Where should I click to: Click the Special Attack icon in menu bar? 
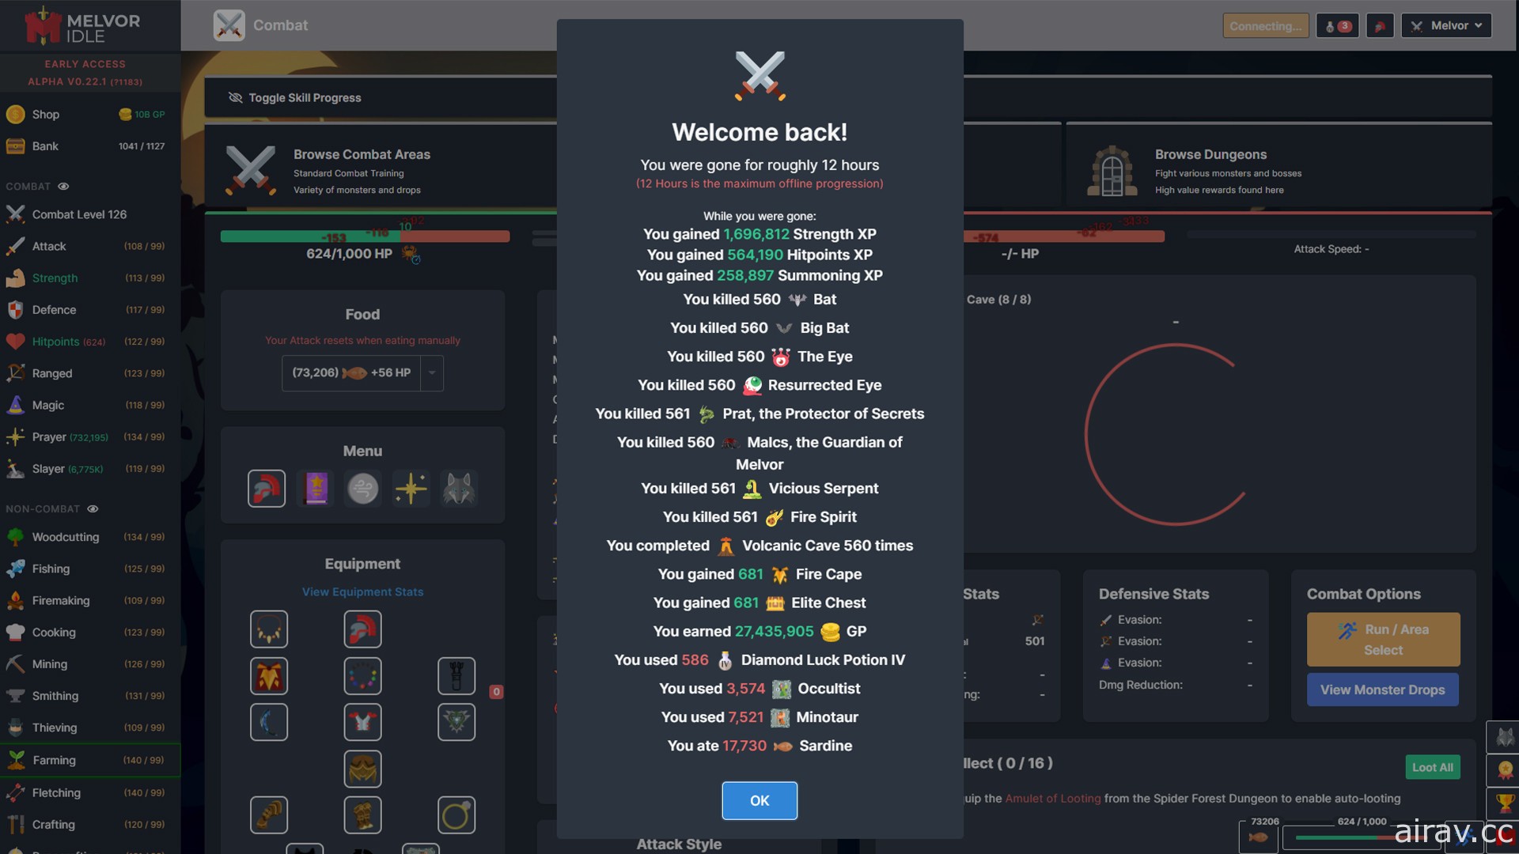tap(411, 488)
